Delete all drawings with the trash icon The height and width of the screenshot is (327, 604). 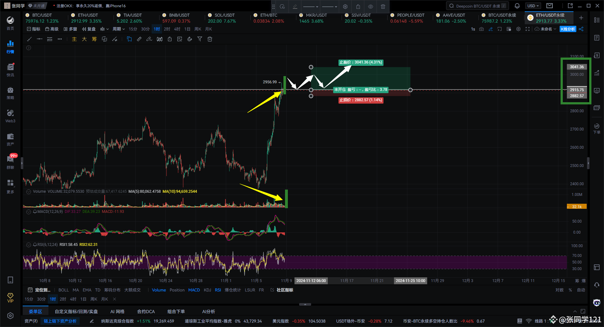(210, 39)
